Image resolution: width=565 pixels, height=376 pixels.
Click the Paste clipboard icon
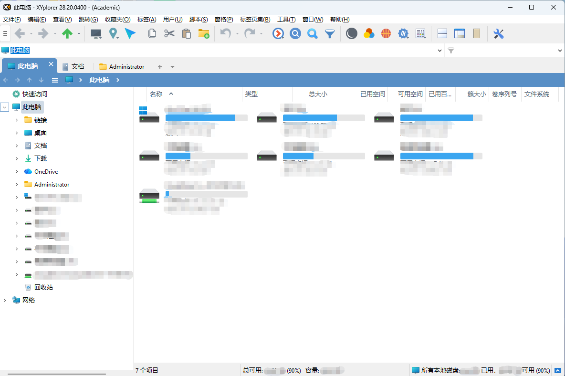186,34
